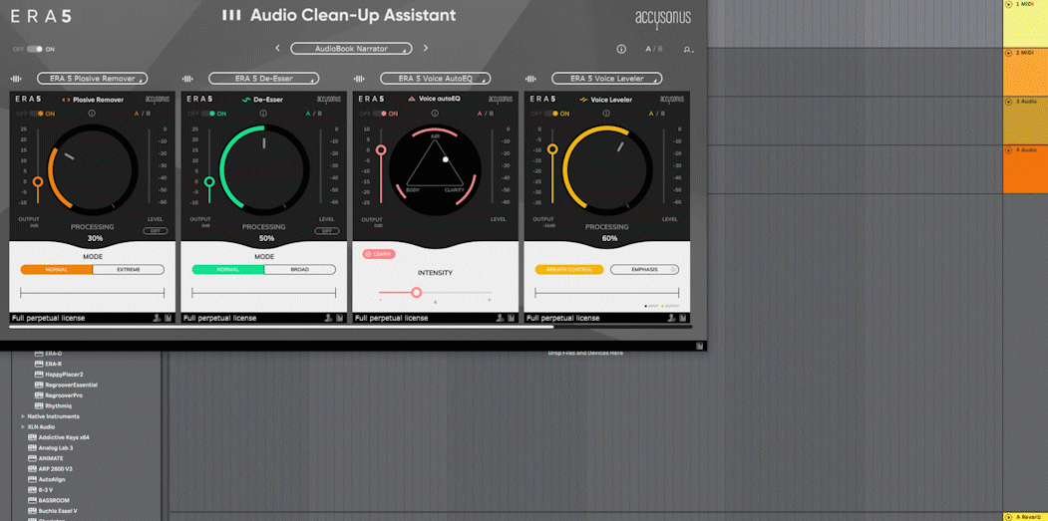Image resolution: width=1048 pixels, height=521 pixels.
Task: Click the Analog Lab 3 plugin icon
Action: [x=32, y=447]
